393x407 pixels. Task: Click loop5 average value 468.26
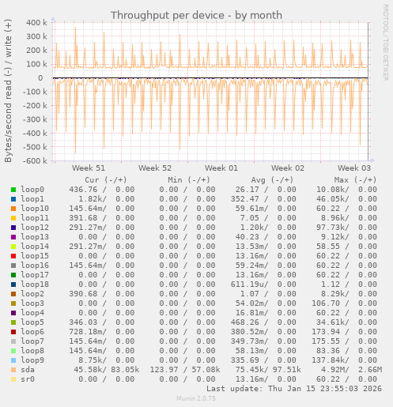coord(245,322)
